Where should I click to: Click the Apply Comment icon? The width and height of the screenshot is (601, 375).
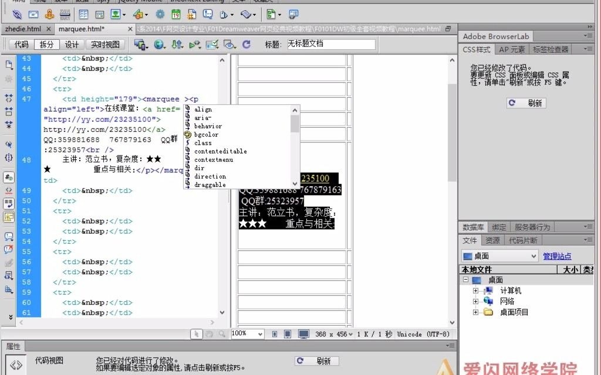point(9,237)
